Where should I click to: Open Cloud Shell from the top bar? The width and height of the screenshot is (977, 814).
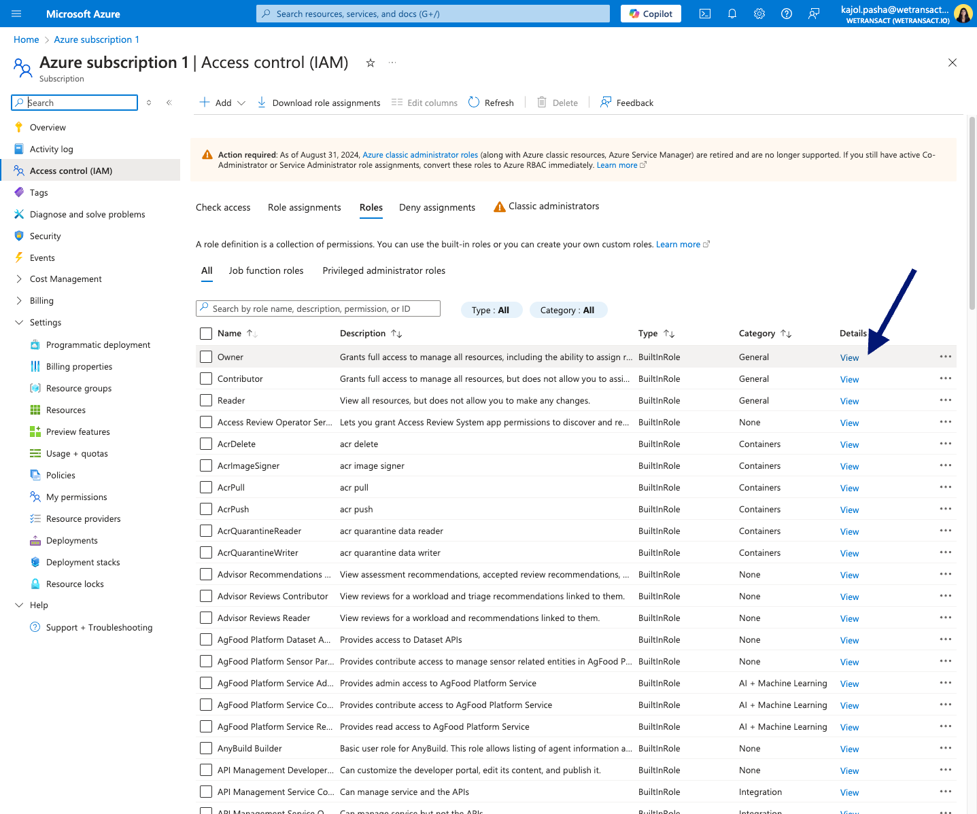[705, 14]
